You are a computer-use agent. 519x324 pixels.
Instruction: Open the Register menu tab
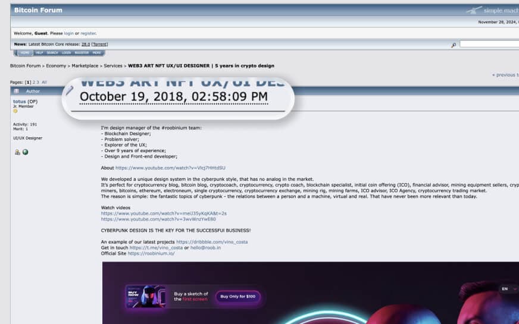tap(82, 53)
